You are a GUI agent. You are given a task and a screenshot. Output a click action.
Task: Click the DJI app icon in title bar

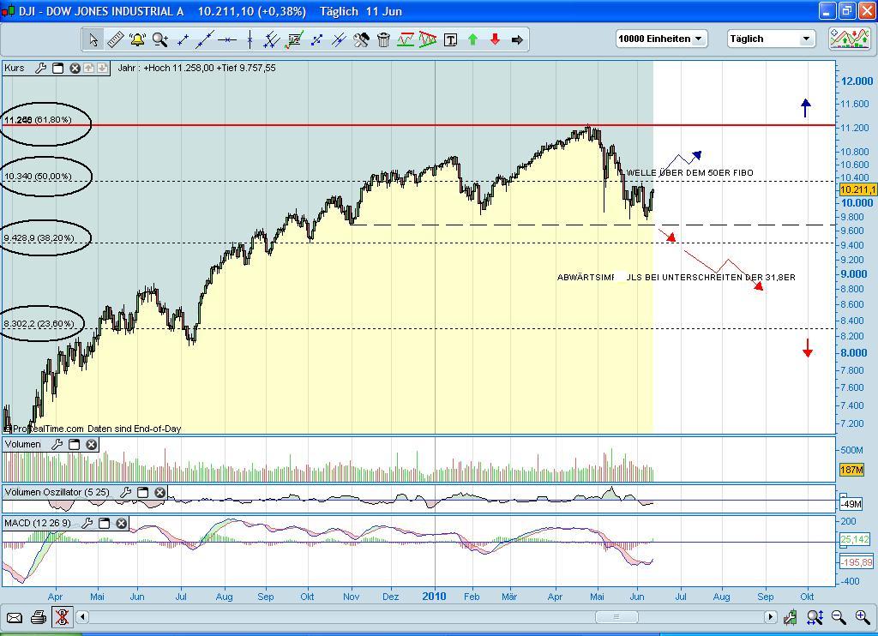(x=8, y=11)
